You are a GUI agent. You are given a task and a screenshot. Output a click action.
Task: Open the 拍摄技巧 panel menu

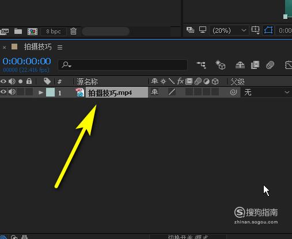60,47
